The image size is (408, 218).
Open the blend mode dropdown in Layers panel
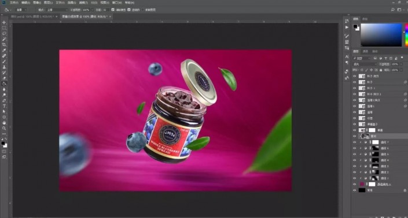pyautogui.click(x=365, y=64)
